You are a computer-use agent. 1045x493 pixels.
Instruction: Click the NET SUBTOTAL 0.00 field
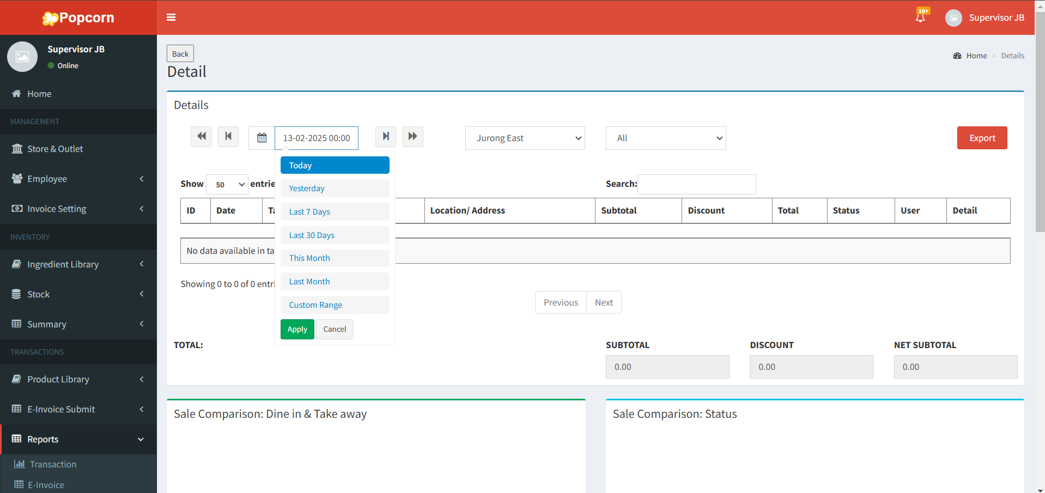pos(956,367)
